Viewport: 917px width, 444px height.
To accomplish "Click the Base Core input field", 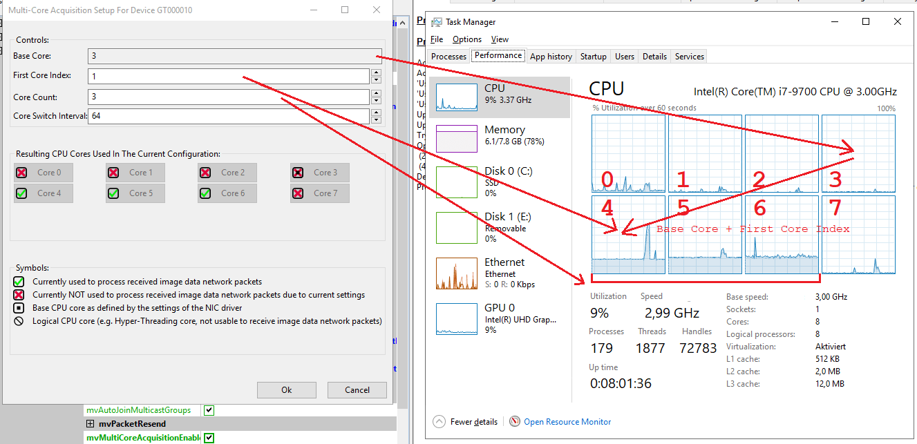I will [235, 55].
